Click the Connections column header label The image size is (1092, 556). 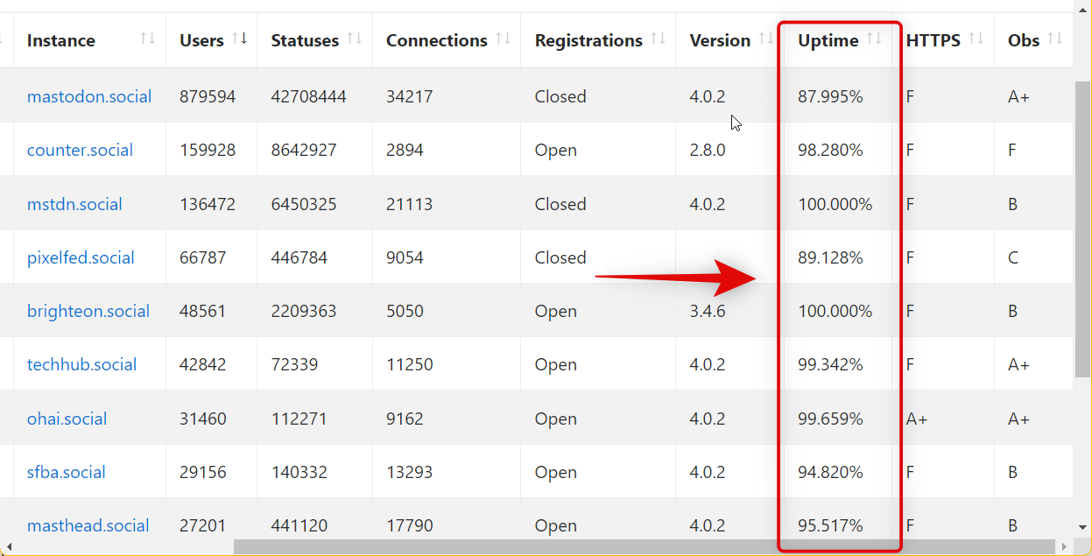pyautogui.click(x=437, y=40)
